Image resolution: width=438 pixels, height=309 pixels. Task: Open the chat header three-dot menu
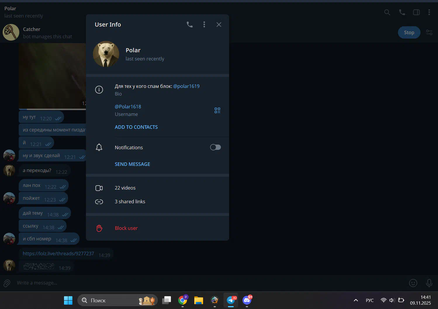point(429,12)
